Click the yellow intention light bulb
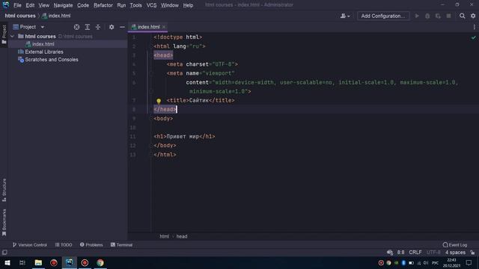The height and width of the screenshot is (269, 479). point(159,101)
